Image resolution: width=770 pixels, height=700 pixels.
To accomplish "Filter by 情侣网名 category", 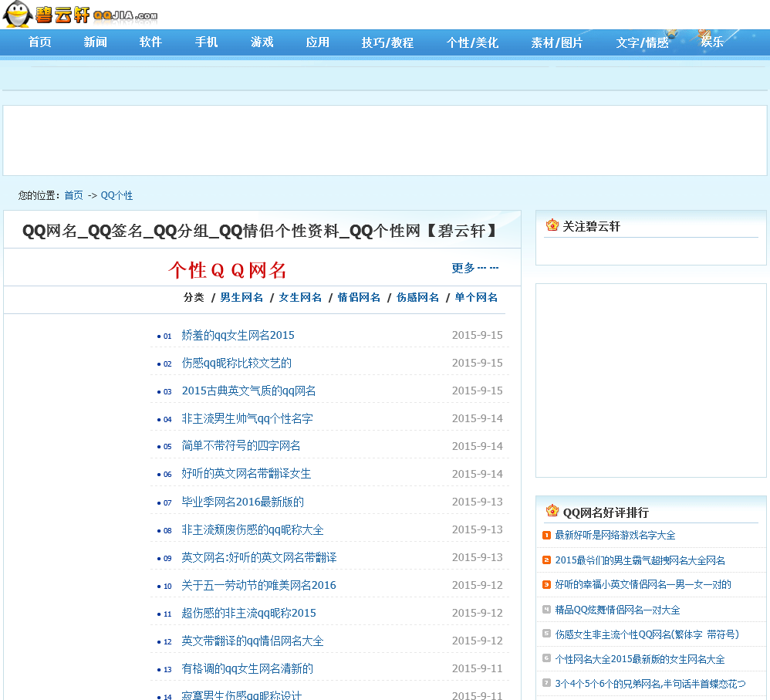I will point(359,297).
